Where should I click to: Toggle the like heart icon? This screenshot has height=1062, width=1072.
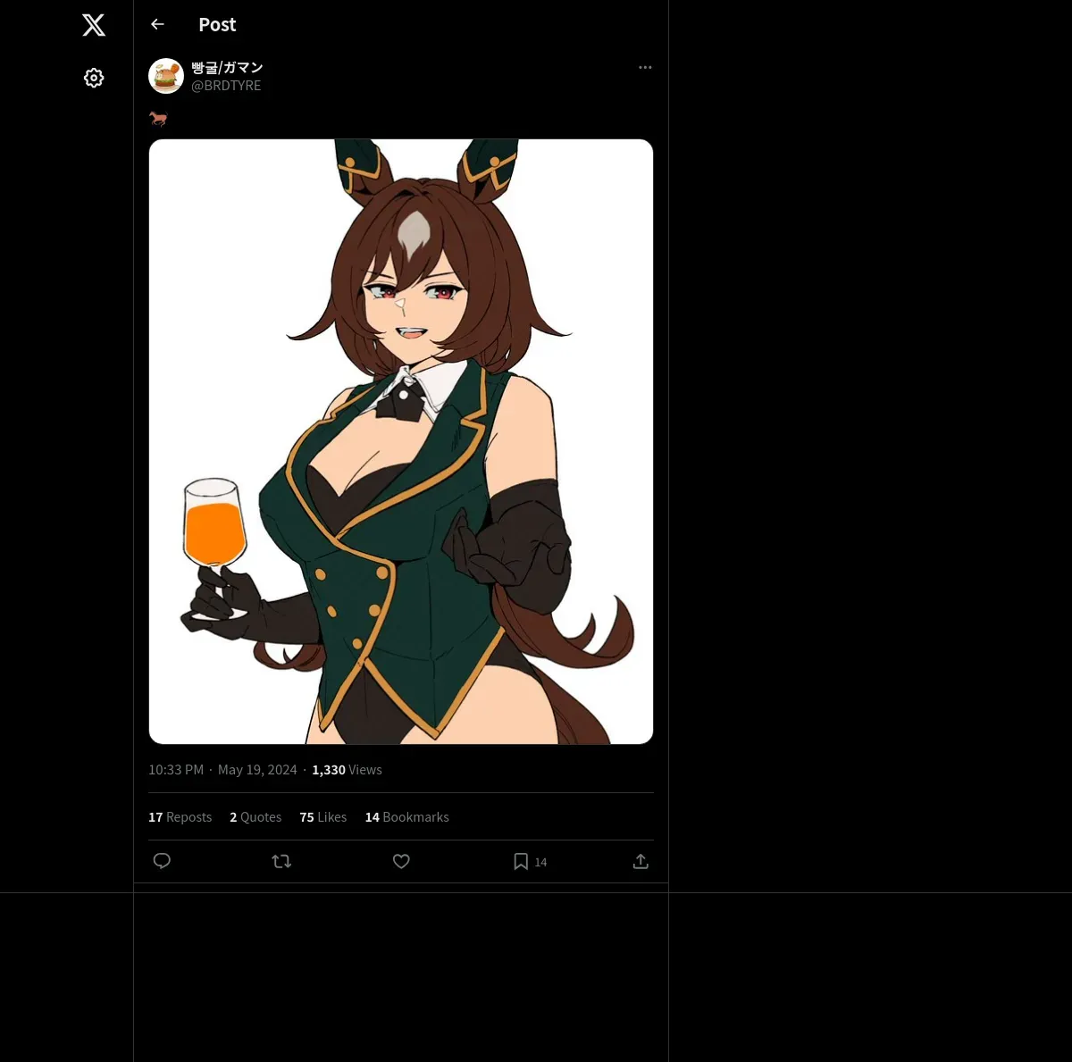[401, 861]
